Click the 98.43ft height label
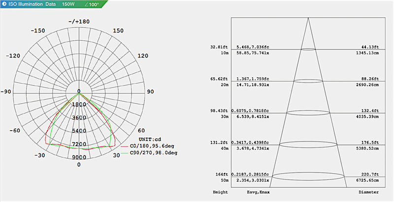 (x=219, y=111)
